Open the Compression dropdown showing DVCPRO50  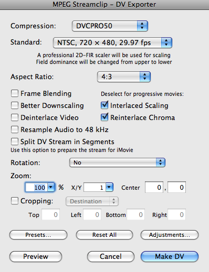point(110,26)
